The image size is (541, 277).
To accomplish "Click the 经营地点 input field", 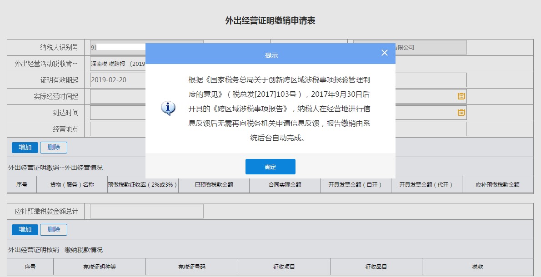I will click(117, 129).
